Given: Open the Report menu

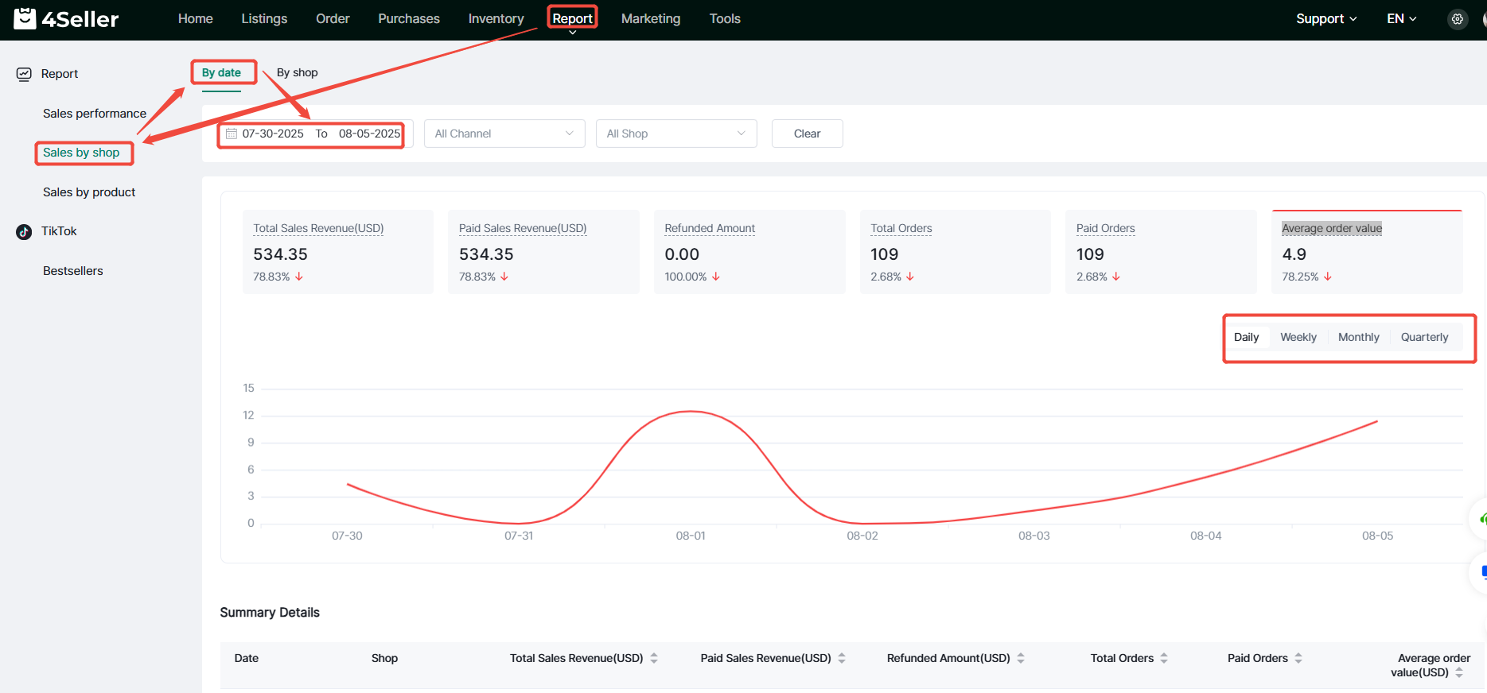Looking at the screenshot, I should point(572,19).
